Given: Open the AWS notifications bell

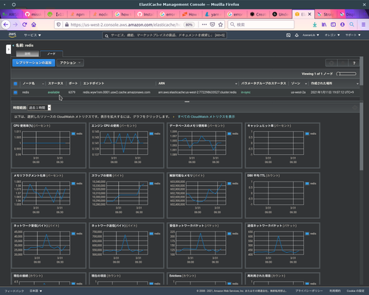Looking at the screenshot, I should (297, 35).
